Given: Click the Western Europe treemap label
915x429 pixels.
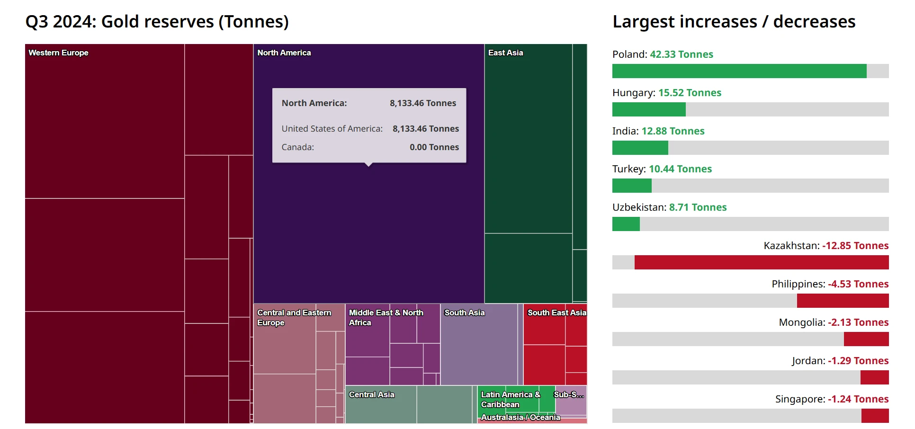Looking at the screenshot, I should (x=58, y=53).
